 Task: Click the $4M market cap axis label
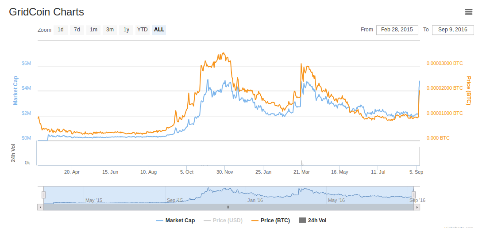point(26,88)
